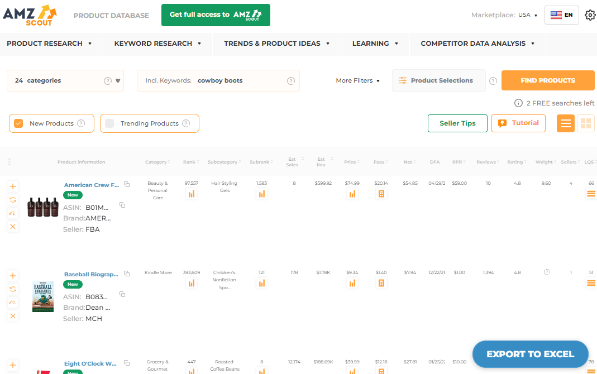Screen dimensions: 597x374
Task: Uncheck New Products checkbox
Action: pos(18,123)
